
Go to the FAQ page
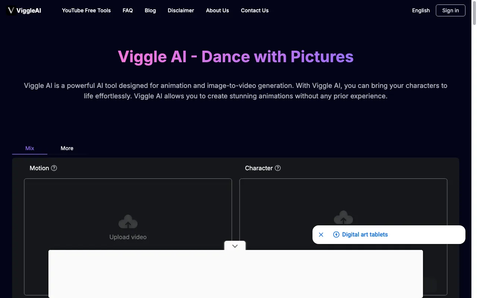point(128,10)
